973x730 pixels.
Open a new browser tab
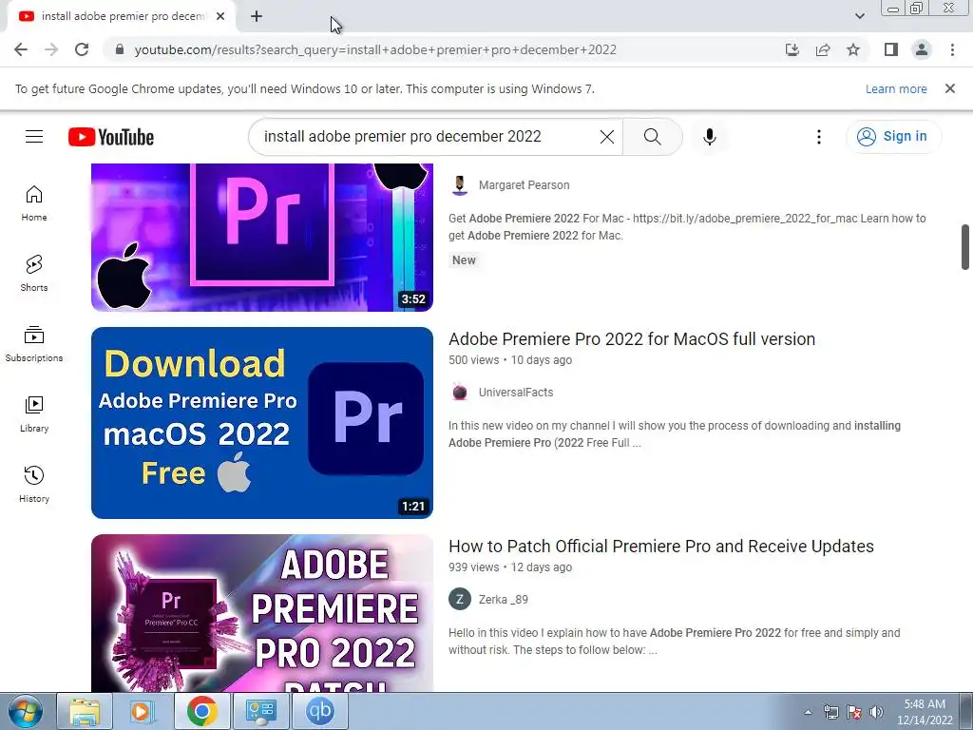pos(257,17)
